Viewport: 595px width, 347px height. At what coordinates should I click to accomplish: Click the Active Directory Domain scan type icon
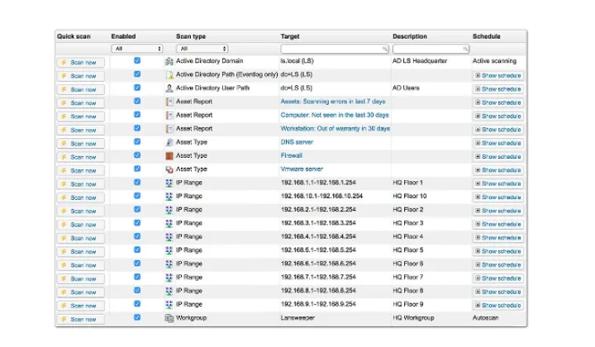tap(169, 61)
